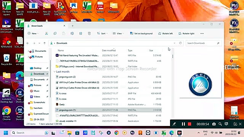
Task: Close the Downloads tab
Action: 64,25
